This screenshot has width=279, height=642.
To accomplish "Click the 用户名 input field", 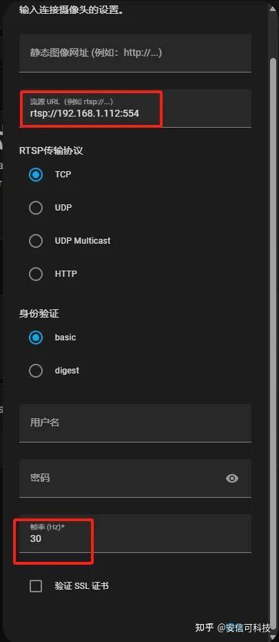I will coord(135,423).
